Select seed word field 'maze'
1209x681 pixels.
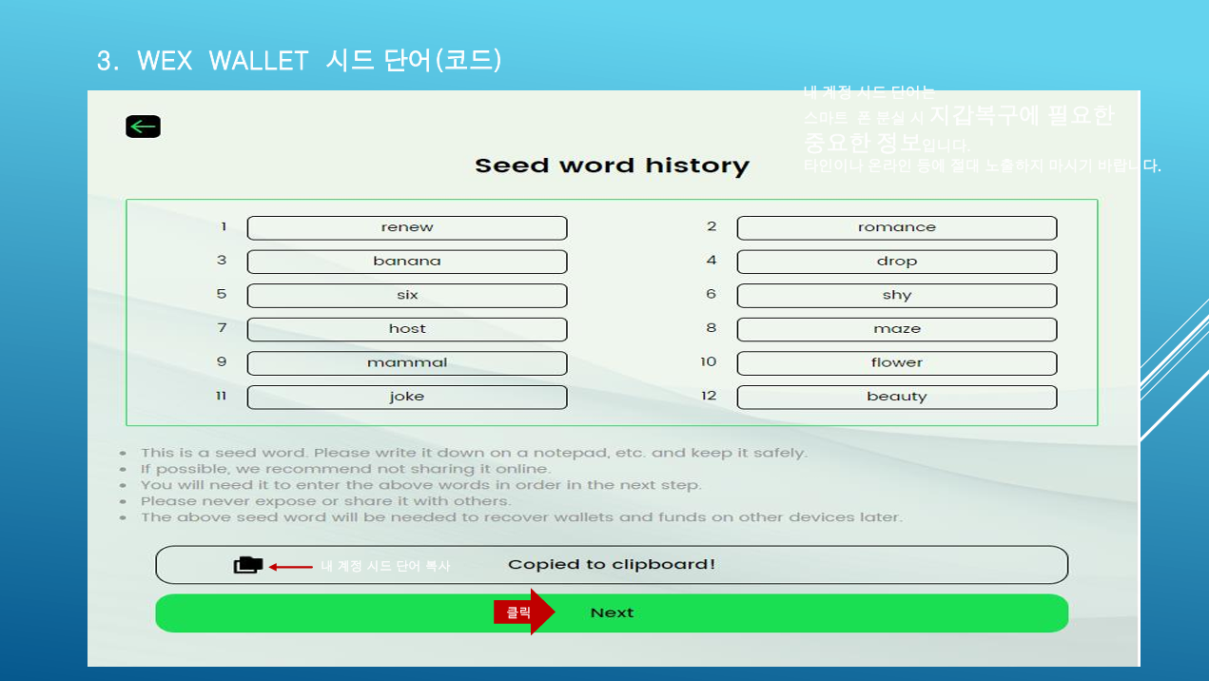(x=897, y=329)
